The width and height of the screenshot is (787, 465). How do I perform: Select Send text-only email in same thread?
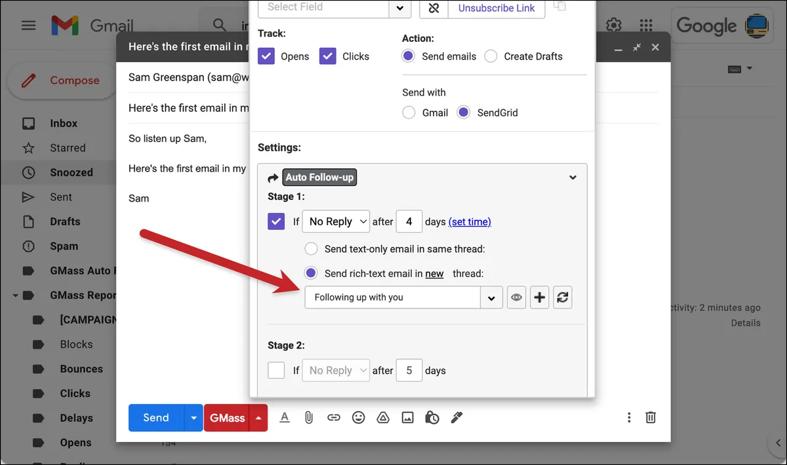click(x=311, y=249)
